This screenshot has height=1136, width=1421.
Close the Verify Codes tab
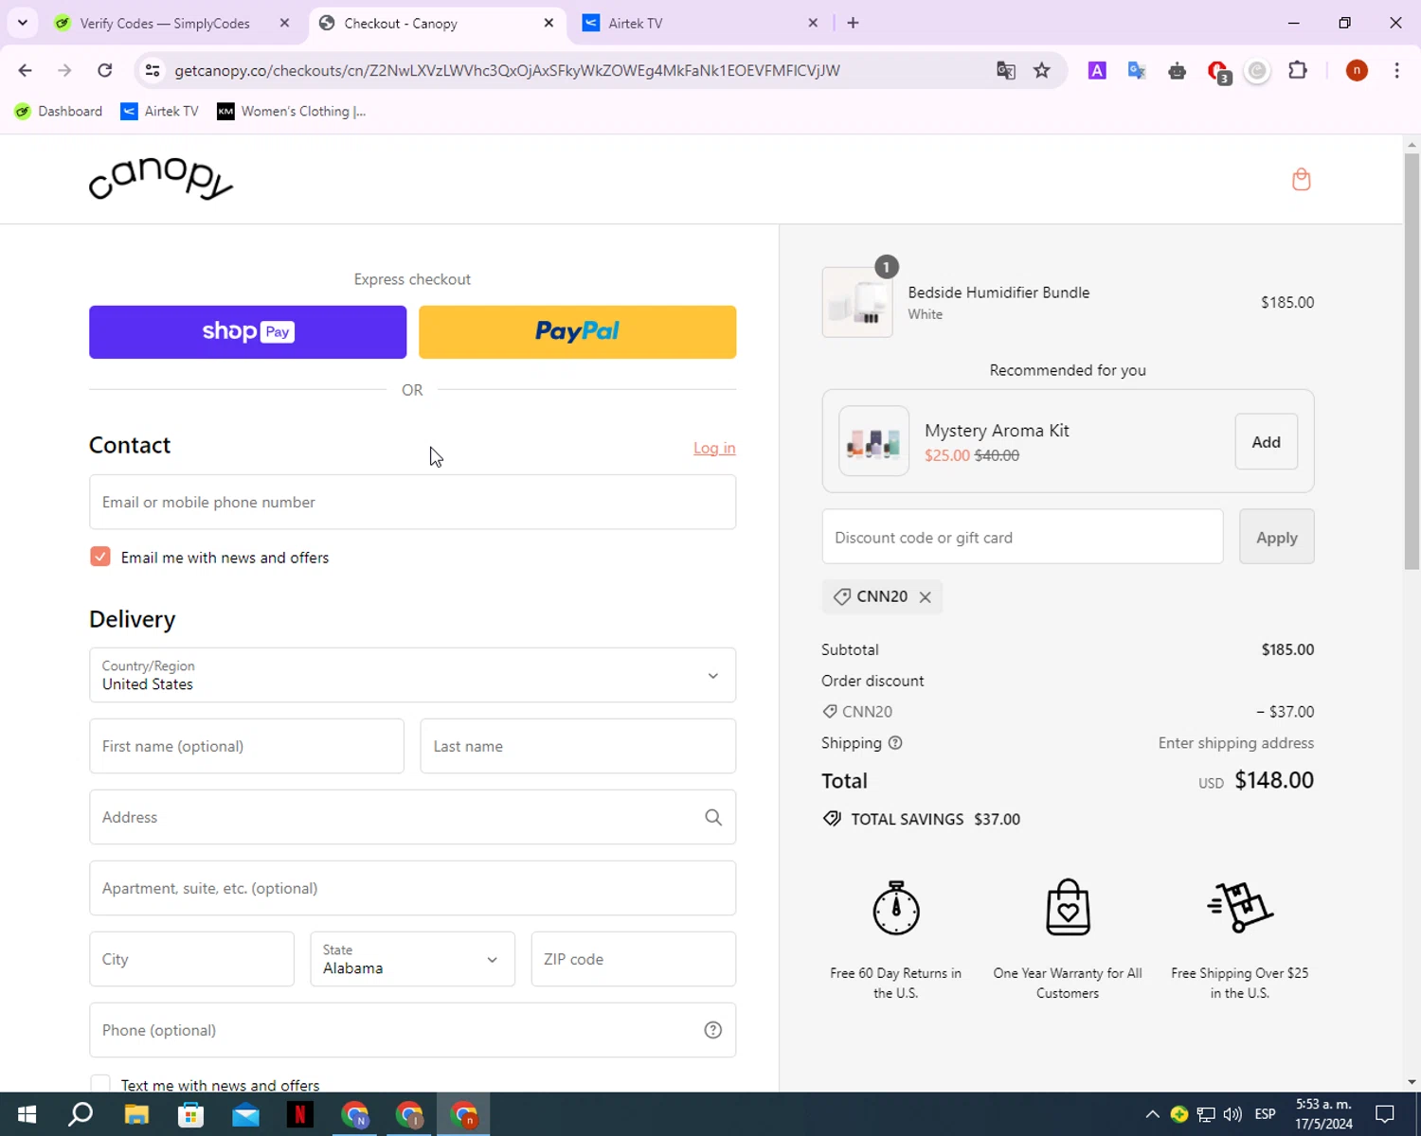point(284,23)
